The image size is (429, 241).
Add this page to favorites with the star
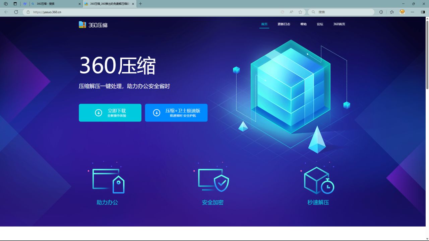click(300, 12)
